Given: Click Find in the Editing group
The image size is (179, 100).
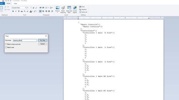Looking at the screenshot, I should [x=82, y=7].
